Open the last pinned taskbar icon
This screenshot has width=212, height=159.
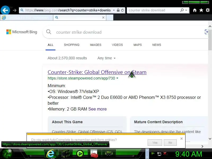tap(109, 154)
